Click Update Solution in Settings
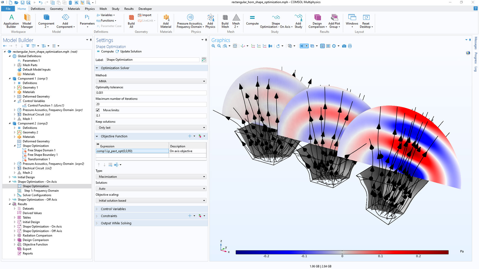 pyautogui.click(x=130, y=51)
